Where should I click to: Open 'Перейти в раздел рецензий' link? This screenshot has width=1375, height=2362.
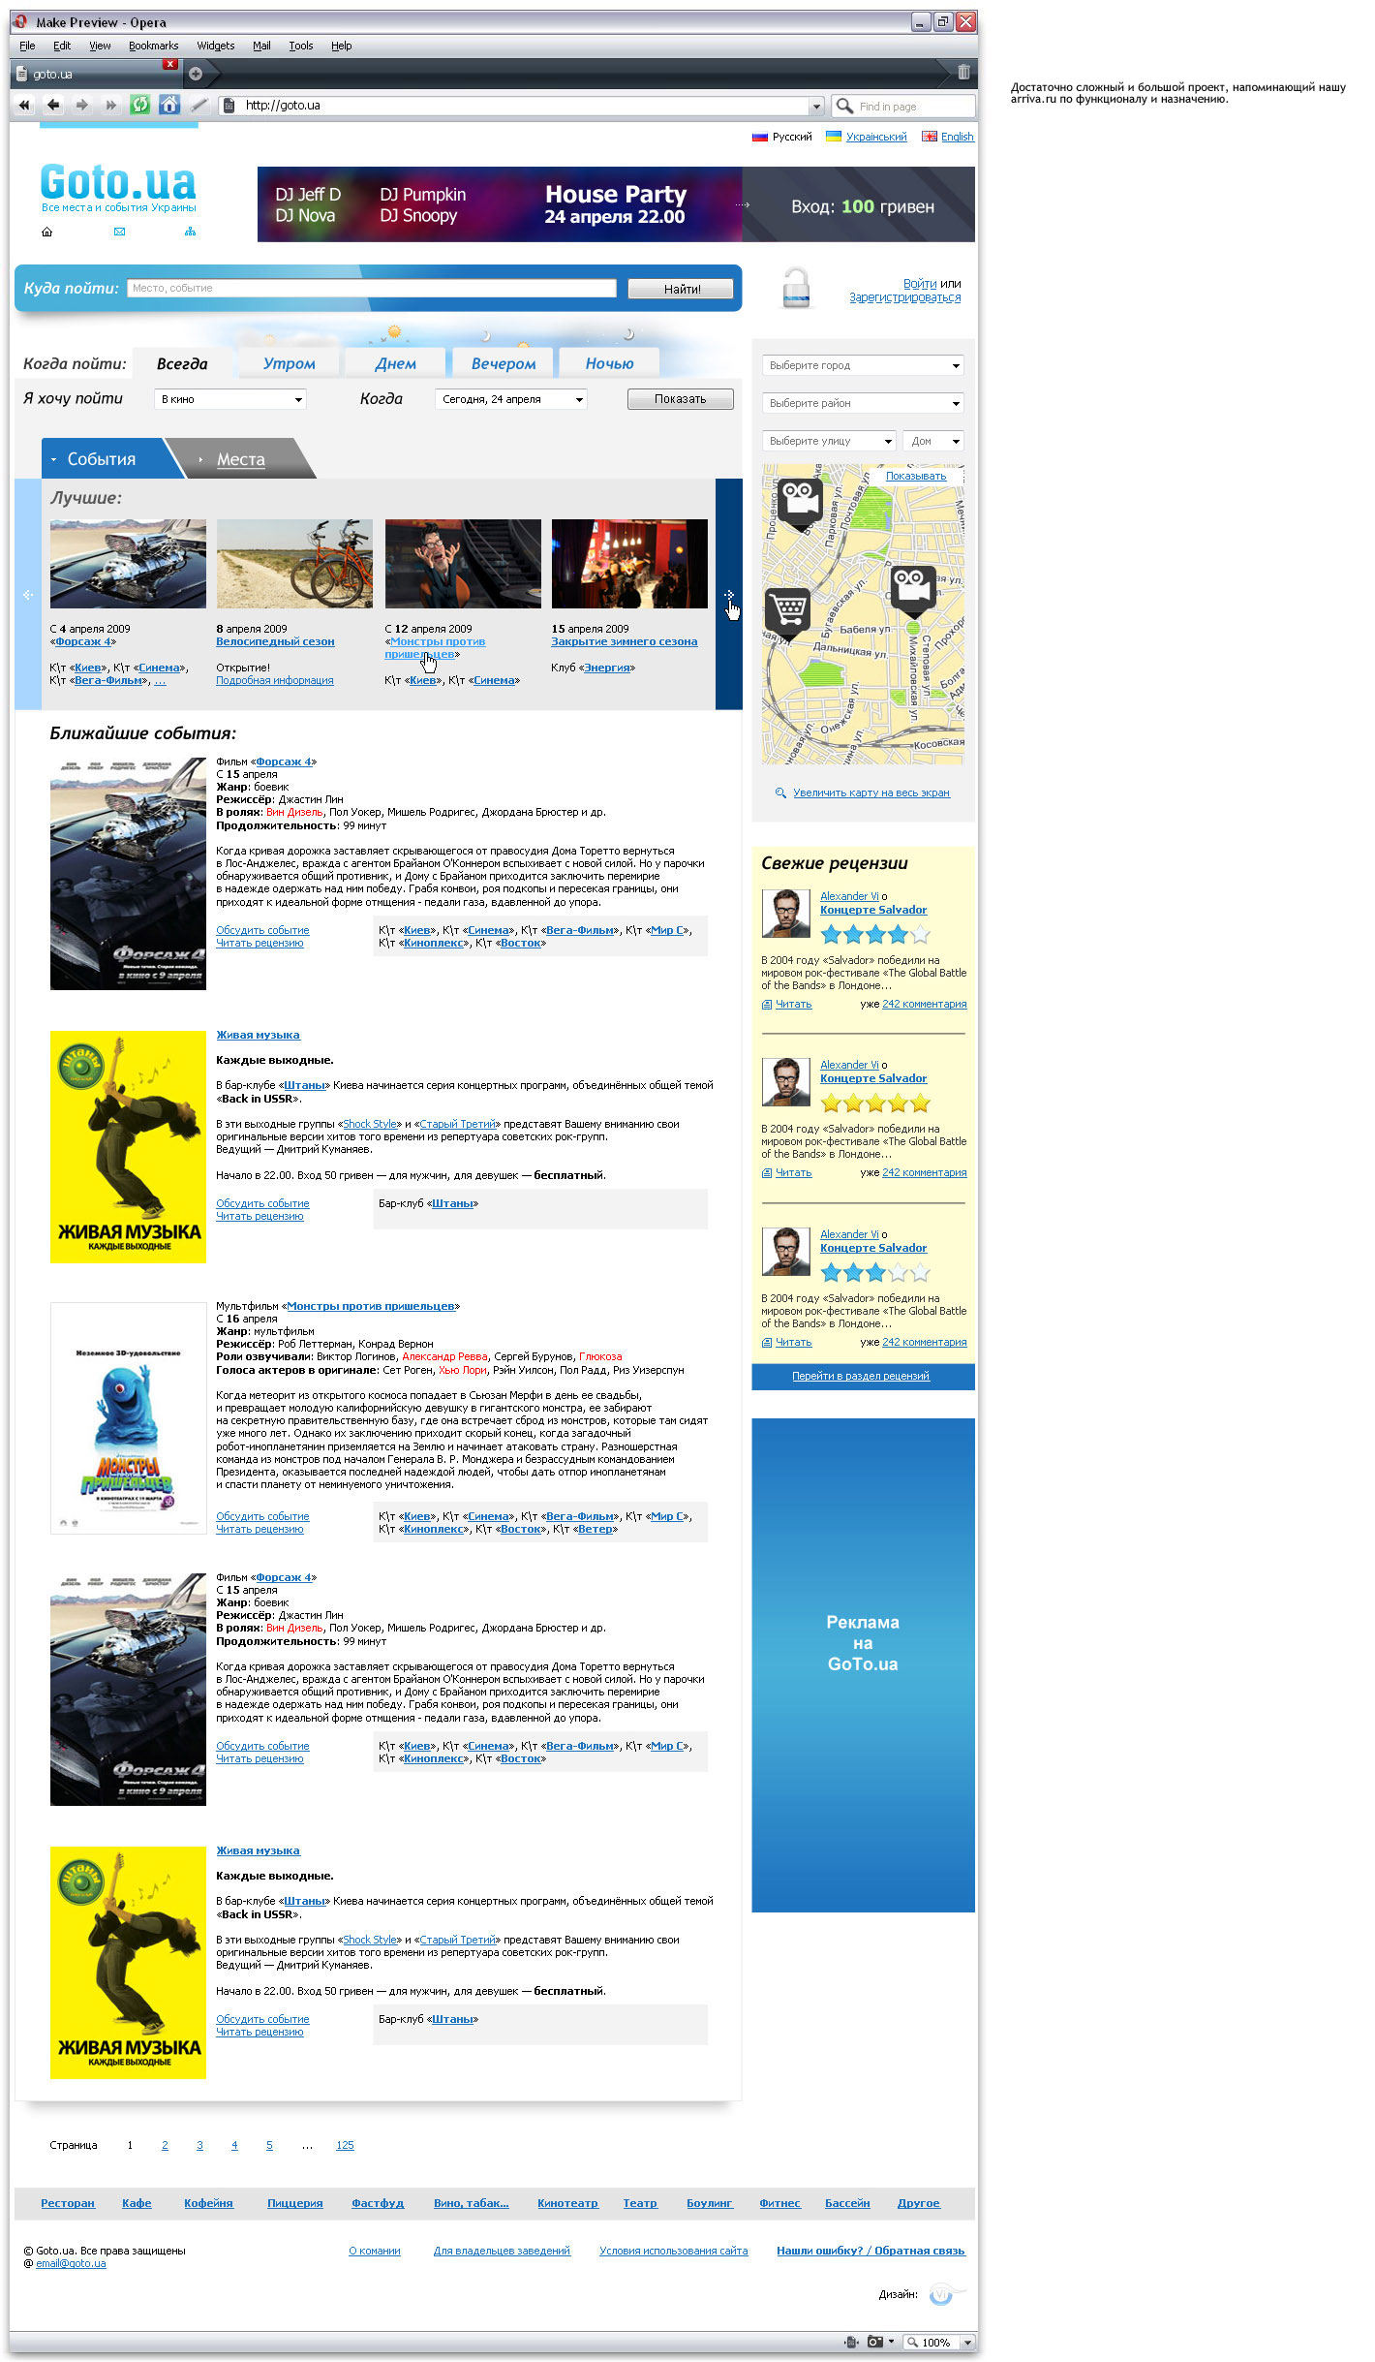[861, 1376]
